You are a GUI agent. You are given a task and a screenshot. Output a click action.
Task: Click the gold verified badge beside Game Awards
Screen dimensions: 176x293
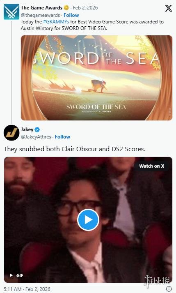point(66,8)
